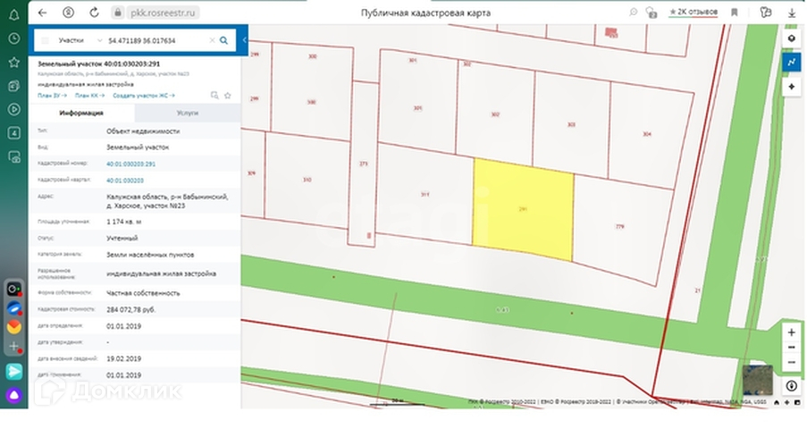Viewport: 807px width, 429px height.
Task: Open cadastral quarter 40:01:030203 link
Action: [125, 181]
